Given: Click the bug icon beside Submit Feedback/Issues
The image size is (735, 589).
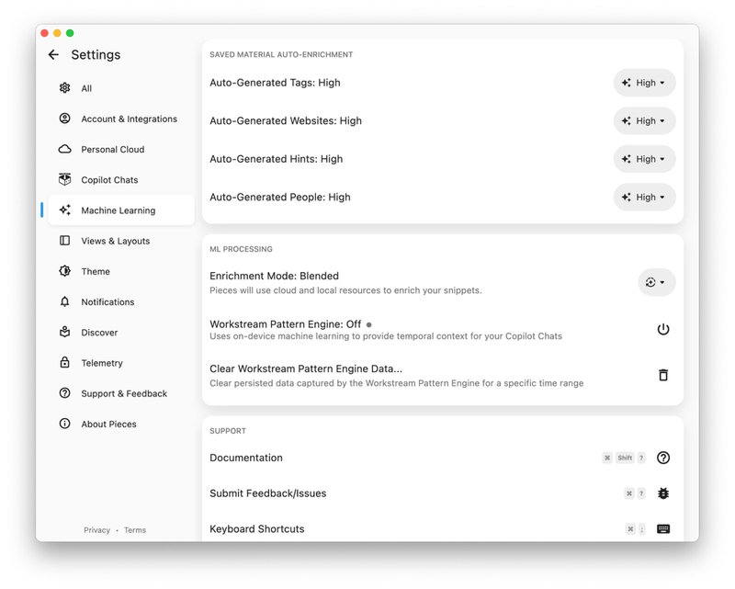Looking at the screenshot, I should click(x=663, y=493).
